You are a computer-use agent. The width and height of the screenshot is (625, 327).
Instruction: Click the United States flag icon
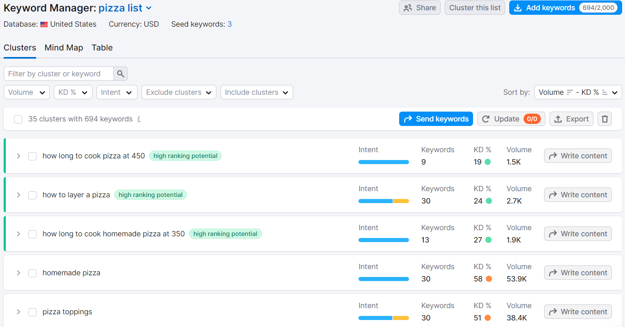[44, 25]
